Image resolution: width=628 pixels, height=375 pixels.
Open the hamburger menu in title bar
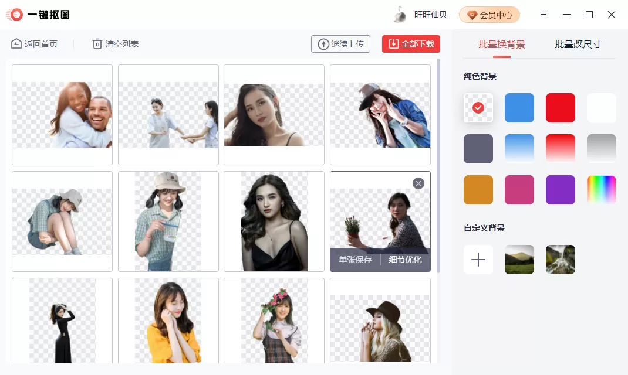click(544, 15)
